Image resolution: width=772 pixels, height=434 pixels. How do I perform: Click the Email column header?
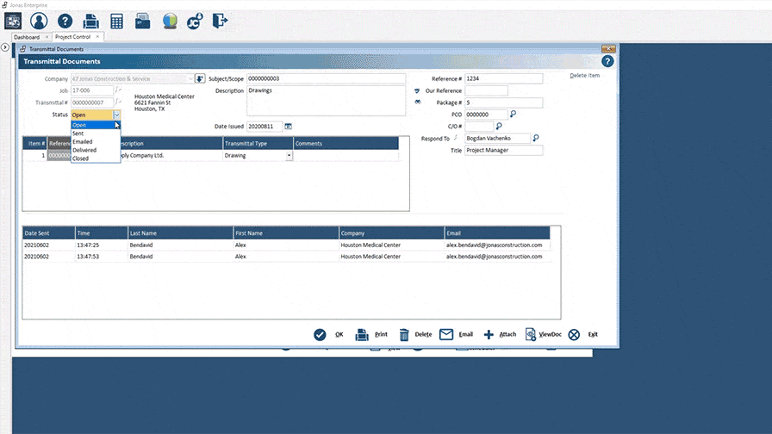point(497,232)
